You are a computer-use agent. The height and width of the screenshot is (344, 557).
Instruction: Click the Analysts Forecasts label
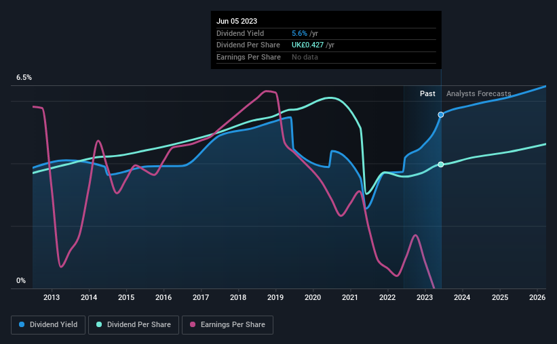(478, 93)
